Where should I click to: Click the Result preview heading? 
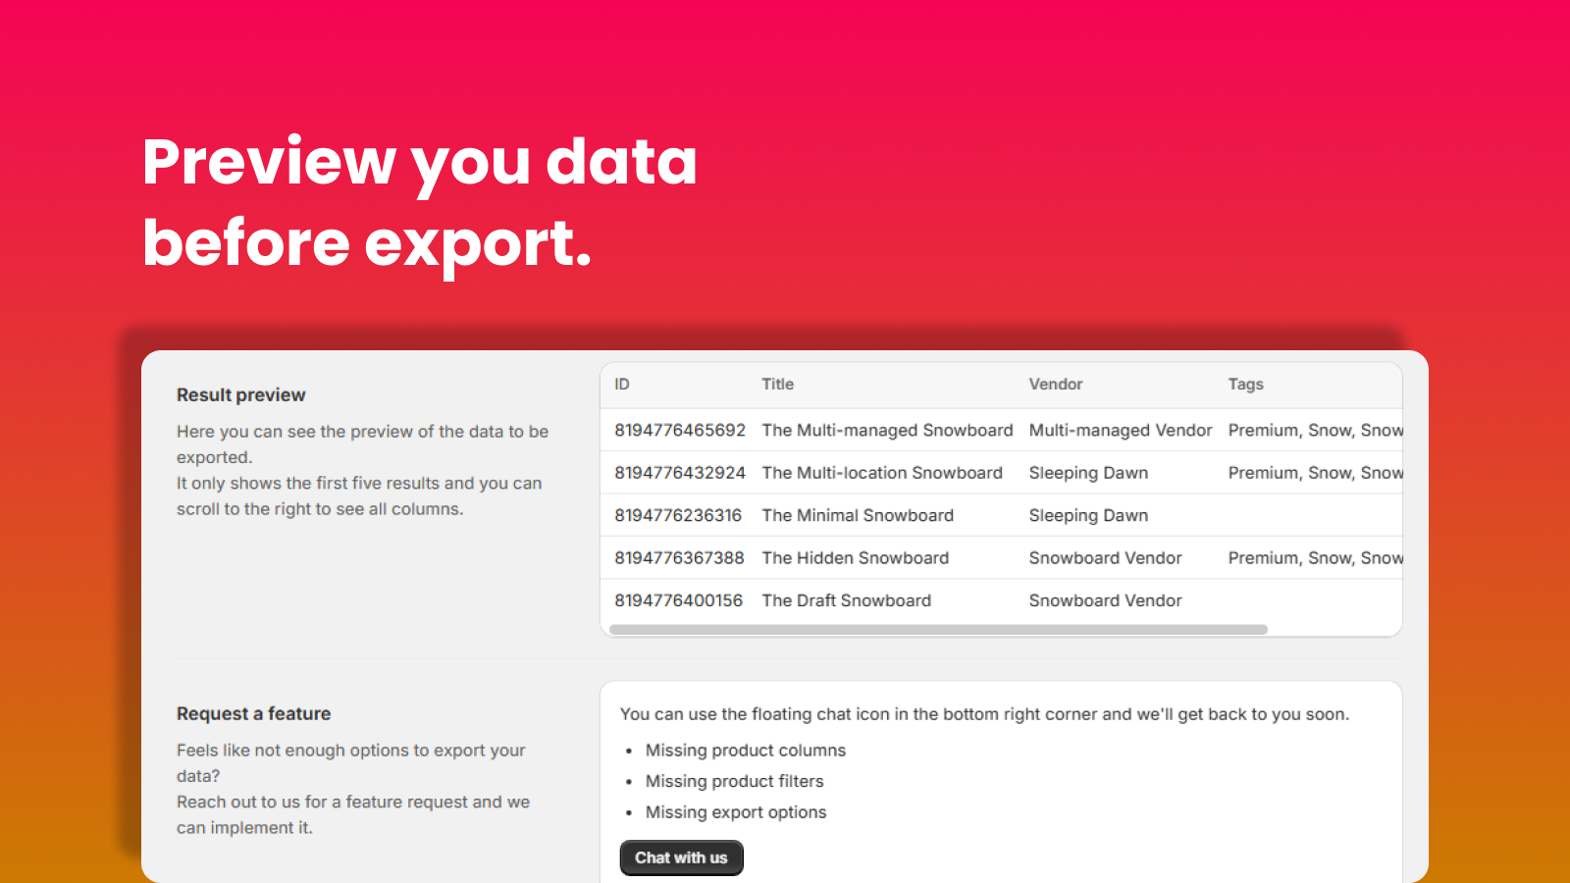click(241, 395)
